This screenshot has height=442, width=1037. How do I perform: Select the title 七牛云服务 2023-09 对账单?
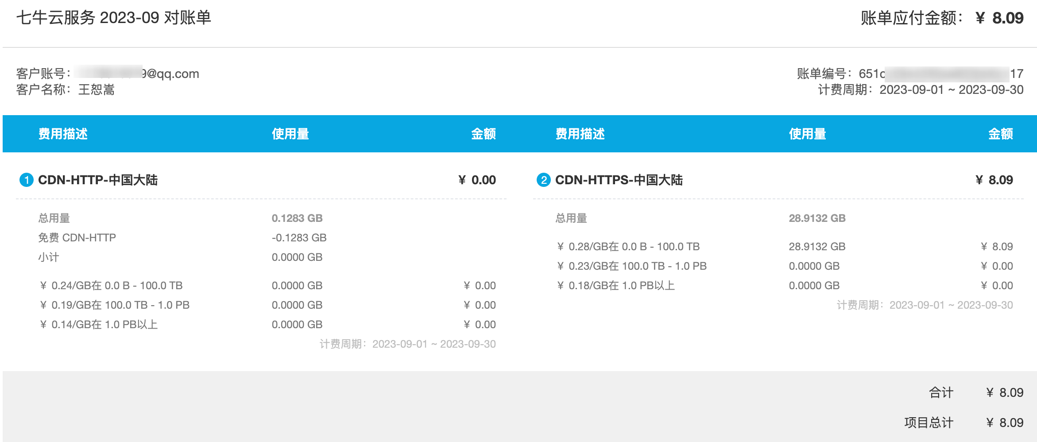pos(114,18)
